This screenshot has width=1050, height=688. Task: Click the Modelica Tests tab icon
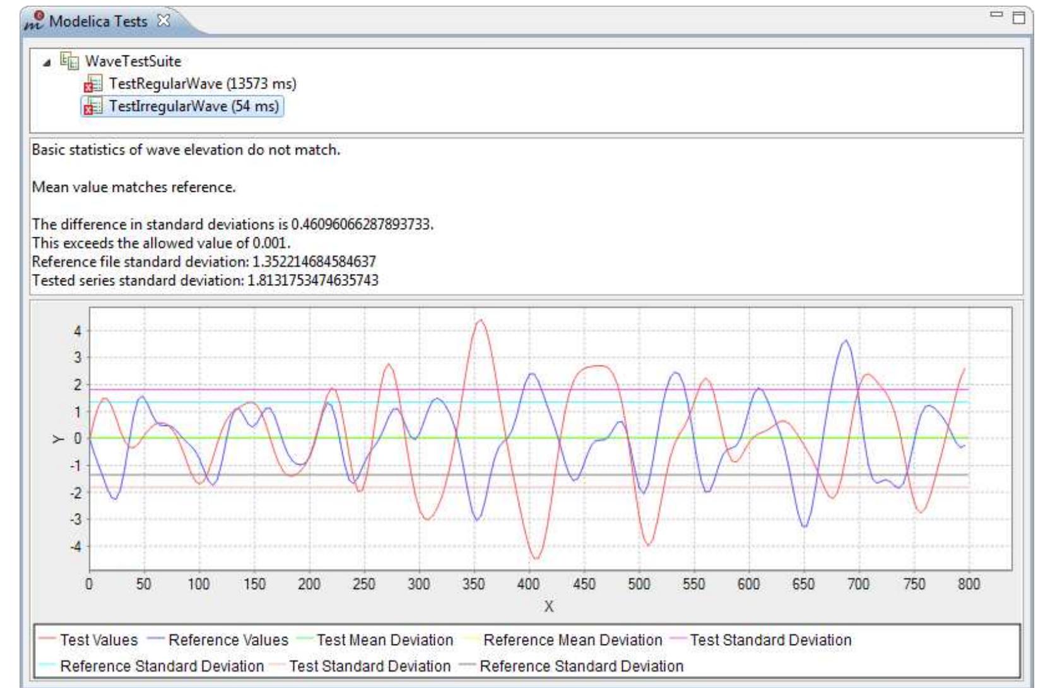point(35,20)
